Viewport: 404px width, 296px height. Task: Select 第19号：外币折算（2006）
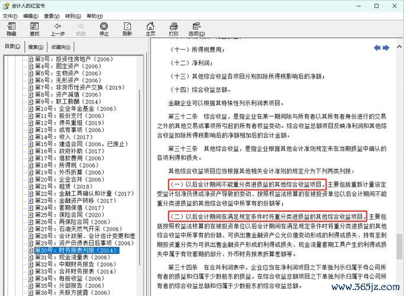pos(70,172)
